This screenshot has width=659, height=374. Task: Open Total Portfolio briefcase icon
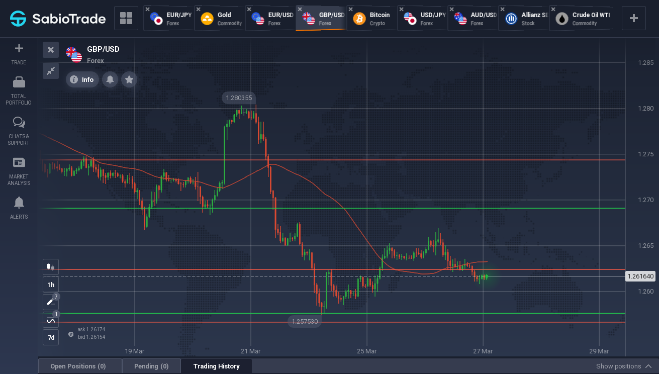click(x=19, y=82)
